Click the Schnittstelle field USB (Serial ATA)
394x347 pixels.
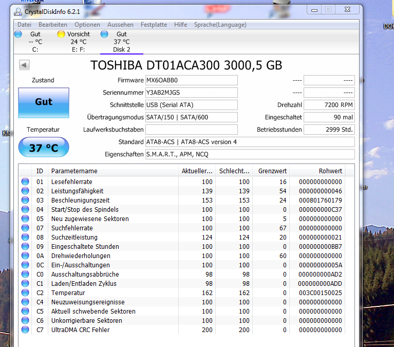pyautogui.click(x=192, y=105)
